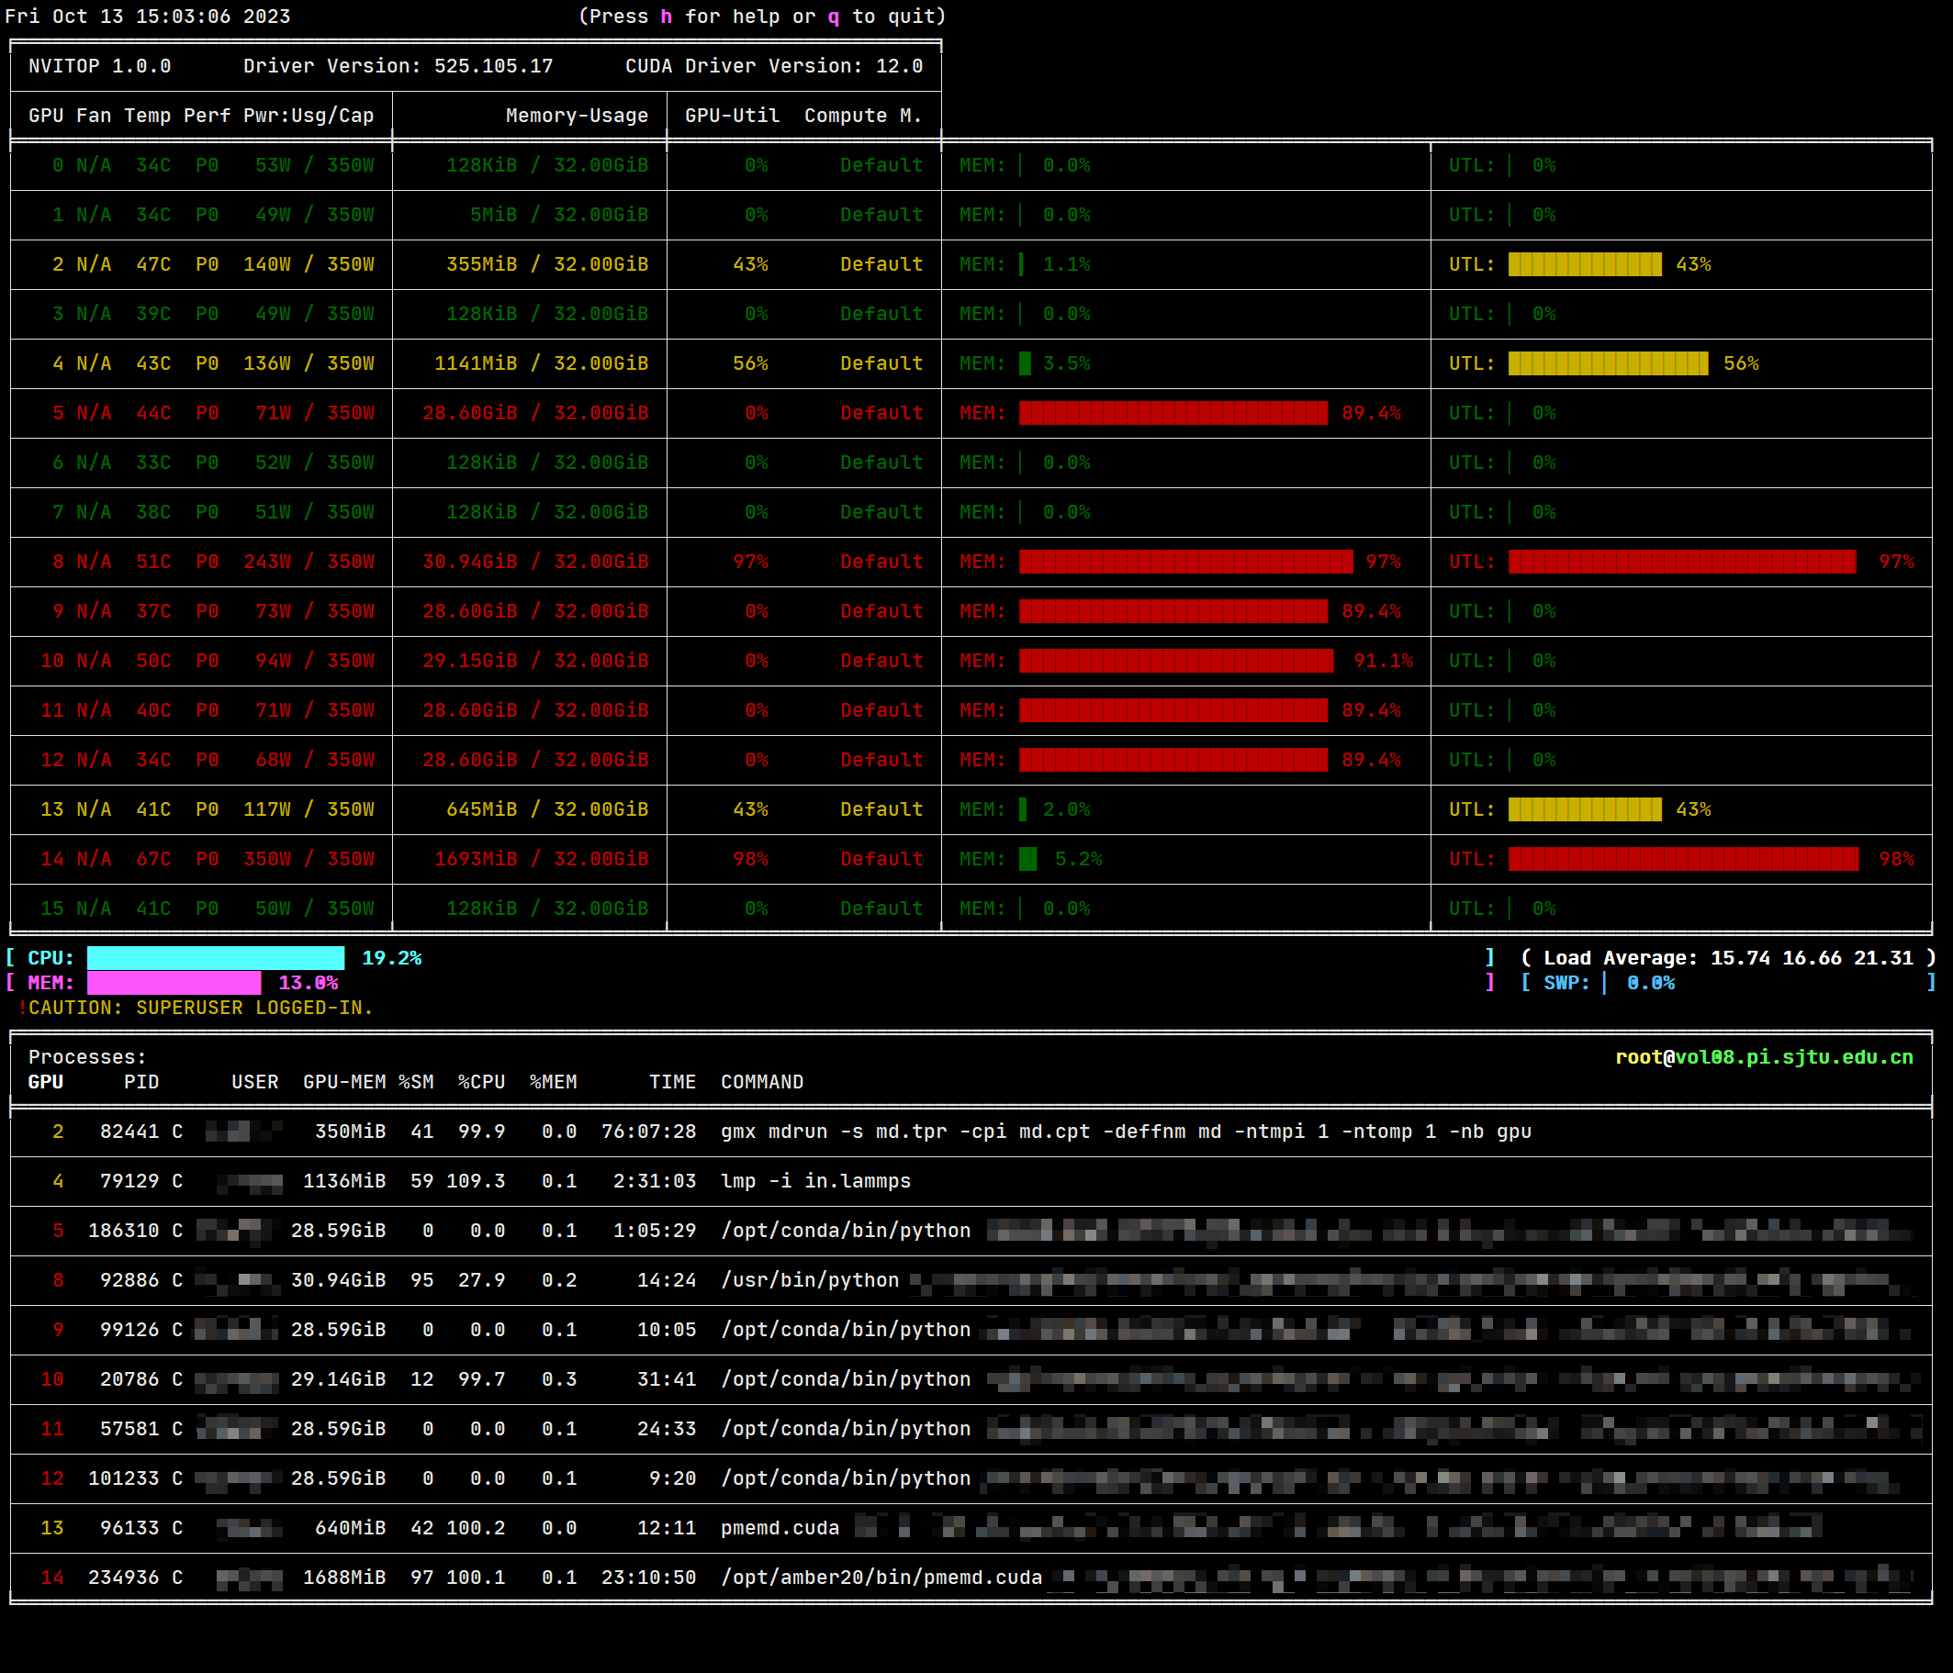Click the TIME column header
The image size is (1953, 1673).
click(x=673, y=1082)
